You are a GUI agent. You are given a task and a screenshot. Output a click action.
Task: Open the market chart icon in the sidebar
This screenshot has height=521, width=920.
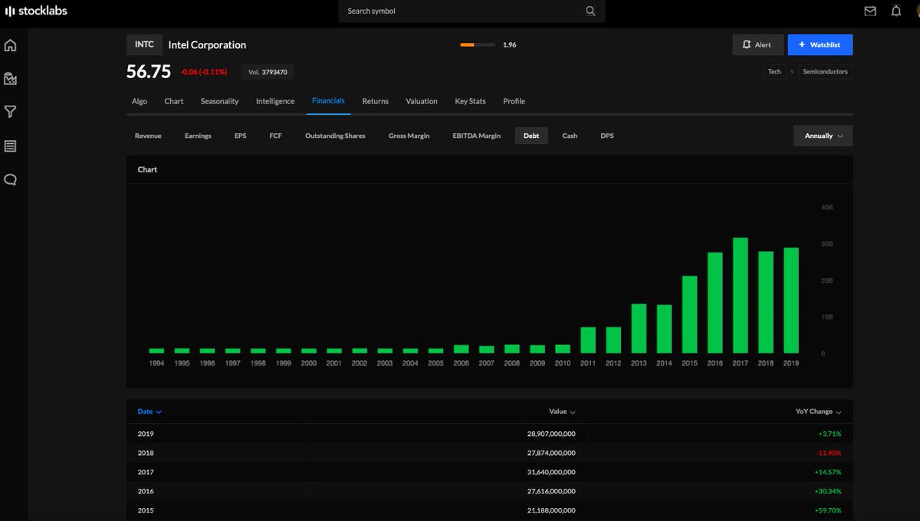[10, 78]
